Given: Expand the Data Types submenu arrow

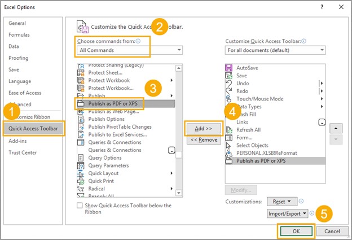Looking at the screenshot, I should coord(322,106).
